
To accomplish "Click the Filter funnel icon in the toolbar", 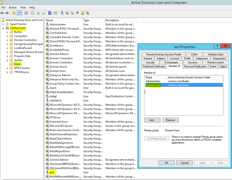I will [x=77, y=13].
